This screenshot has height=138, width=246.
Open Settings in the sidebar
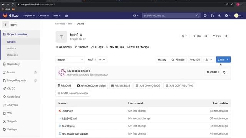tap(12, 130)
